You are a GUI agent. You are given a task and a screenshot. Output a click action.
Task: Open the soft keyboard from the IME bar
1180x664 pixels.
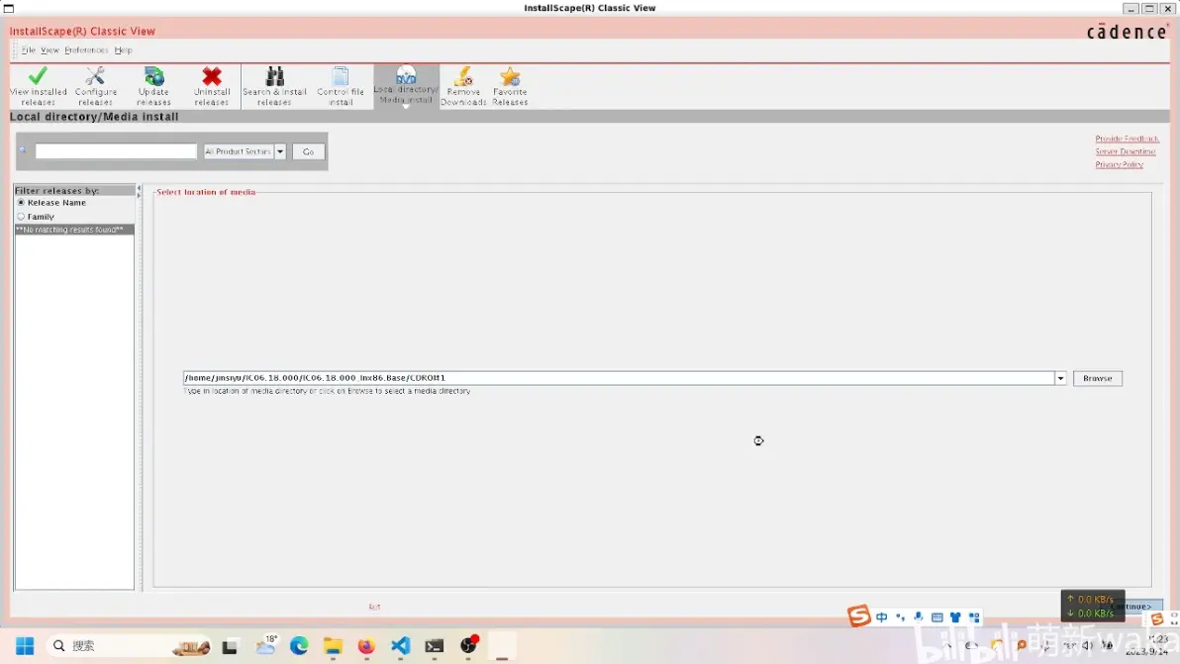(936, 617)
